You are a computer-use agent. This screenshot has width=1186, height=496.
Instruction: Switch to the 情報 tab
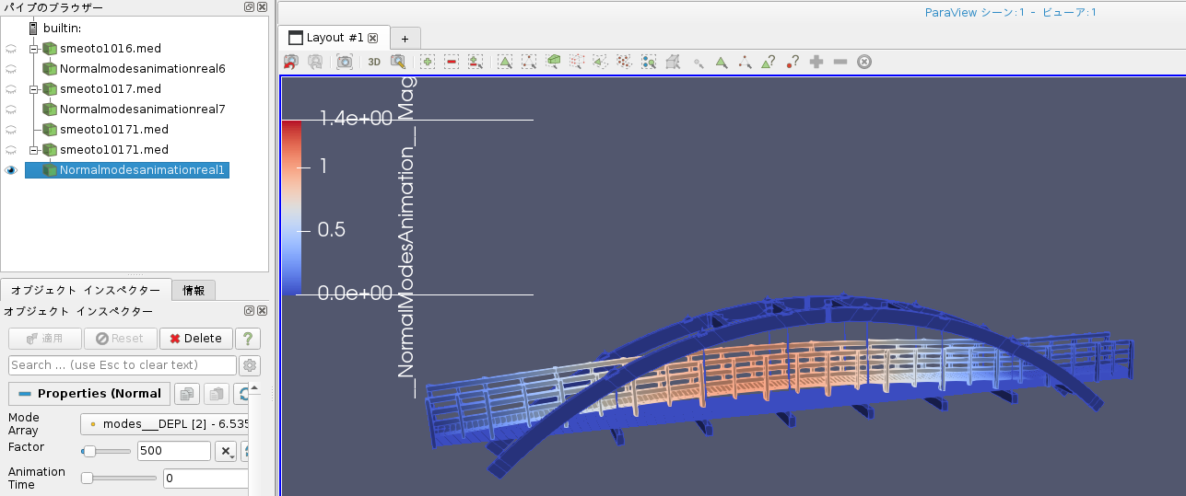[194, 291]
